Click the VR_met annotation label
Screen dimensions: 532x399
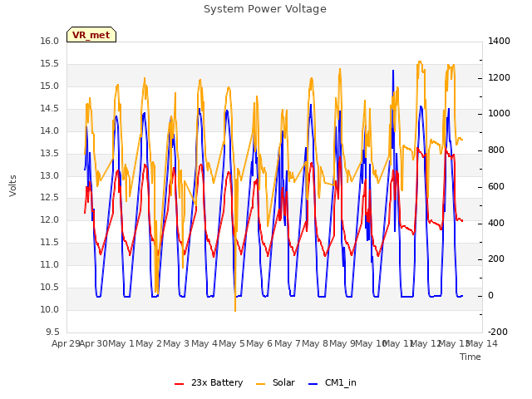pos(91,35)
